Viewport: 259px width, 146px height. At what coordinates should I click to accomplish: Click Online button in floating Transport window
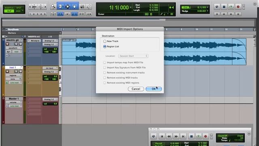click(154, 136)
